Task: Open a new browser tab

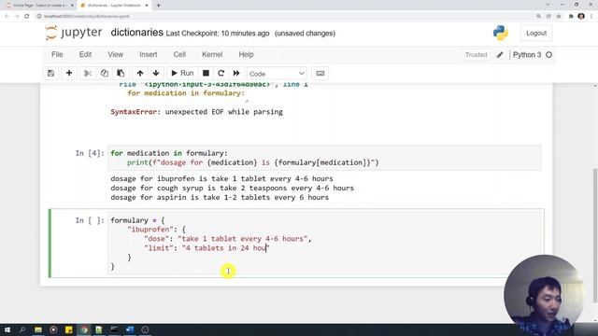Action: pos(158,6)
